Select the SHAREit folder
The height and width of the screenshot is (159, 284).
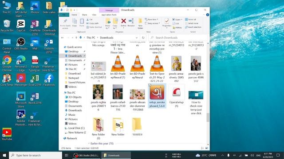[137, 127]
